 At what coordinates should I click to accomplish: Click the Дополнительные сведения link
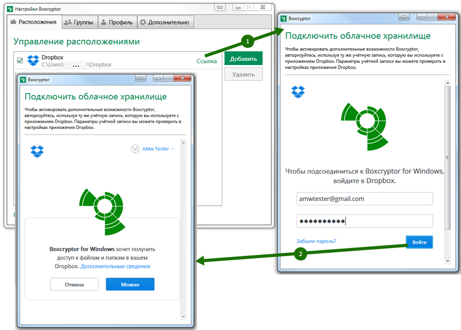coord(115,266)
